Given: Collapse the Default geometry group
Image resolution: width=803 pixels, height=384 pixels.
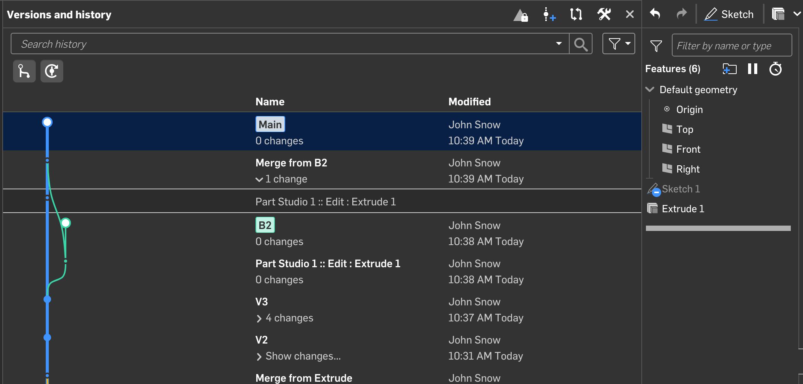Looking at the screenshot, I should (x=650, y=89).
